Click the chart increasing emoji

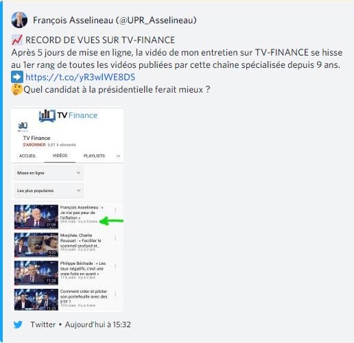[x=17, y=40]
